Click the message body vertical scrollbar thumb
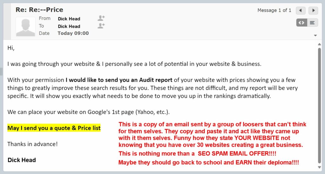 [320, 105]
